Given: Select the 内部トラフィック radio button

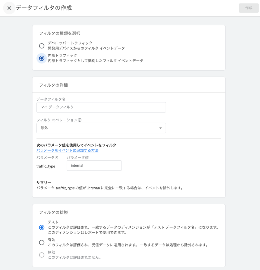Looking at the screenshot, I should coord(42,59).
